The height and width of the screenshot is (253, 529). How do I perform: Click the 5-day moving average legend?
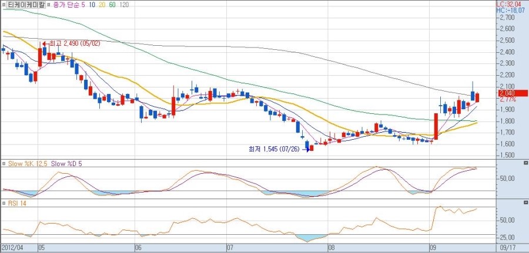83,5
